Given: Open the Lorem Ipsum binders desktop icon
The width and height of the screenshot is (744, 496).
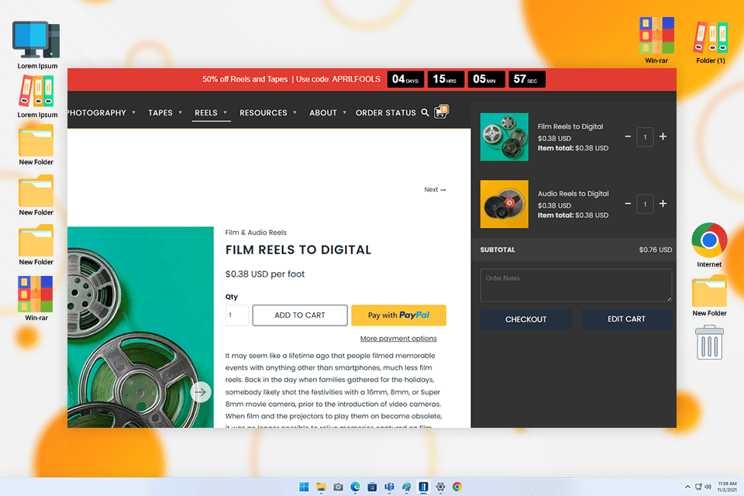Looking at the screenshot, I should click(x=37, y=97).
